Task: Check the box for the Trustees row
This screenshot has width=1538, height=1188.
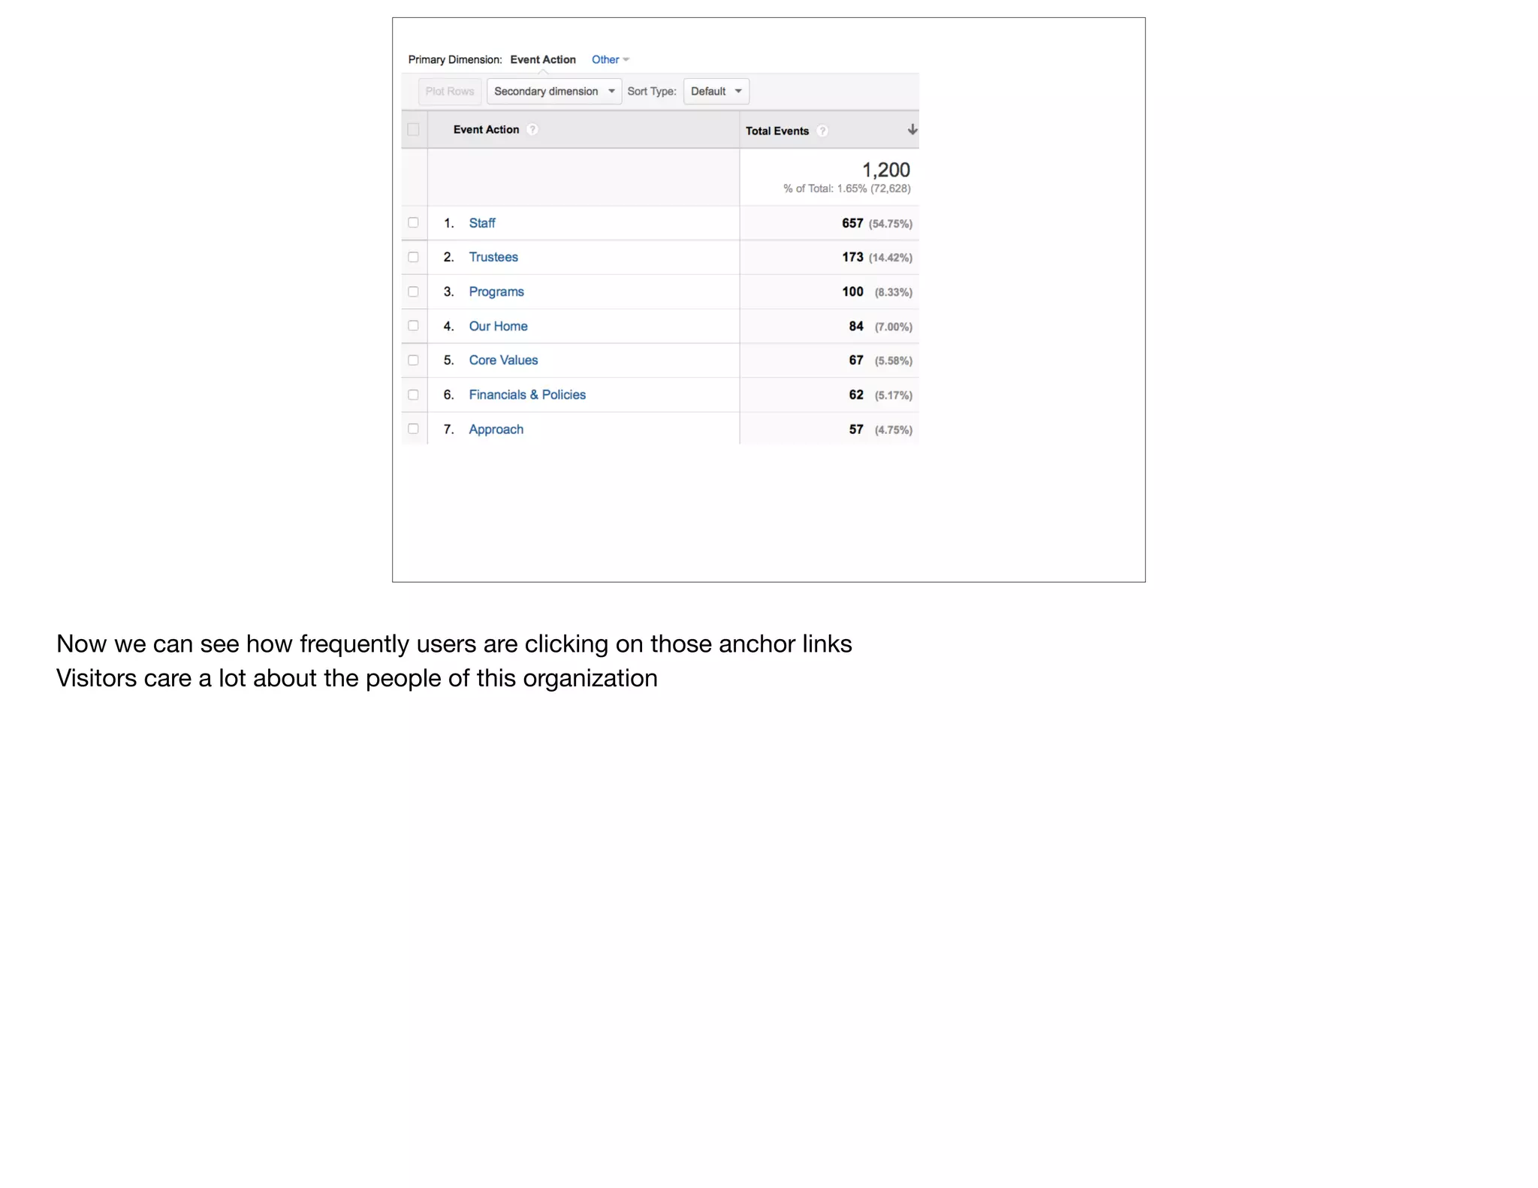Action: 413,257
